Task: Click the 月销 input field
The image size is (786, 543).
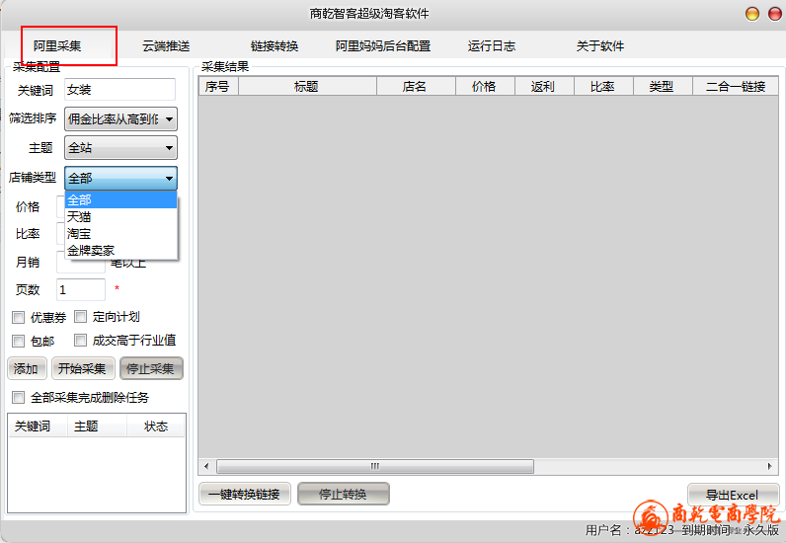Action: click(x=81, y=263)
